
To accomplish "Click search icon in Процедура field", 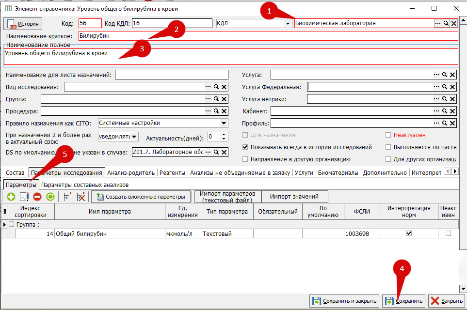I will (216, 111).
